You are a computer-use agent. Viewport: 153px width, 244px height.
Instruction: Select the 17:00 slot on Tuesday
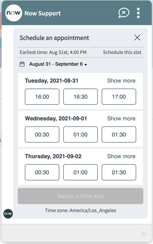coord(119,97)
